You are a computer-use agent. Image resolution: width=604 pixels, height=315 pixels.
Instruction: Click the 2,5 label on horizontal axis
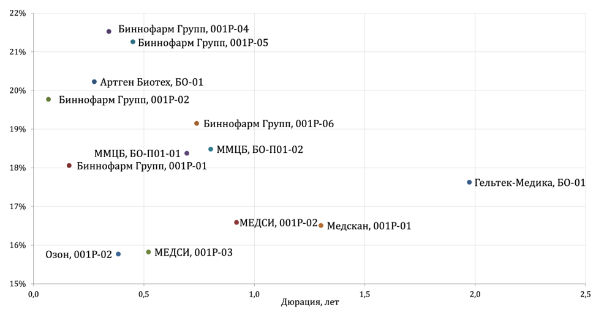[x=585, y=294]
